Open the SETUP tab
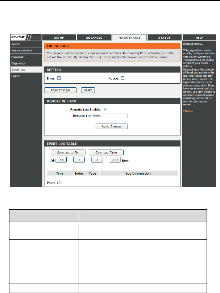 59,38
